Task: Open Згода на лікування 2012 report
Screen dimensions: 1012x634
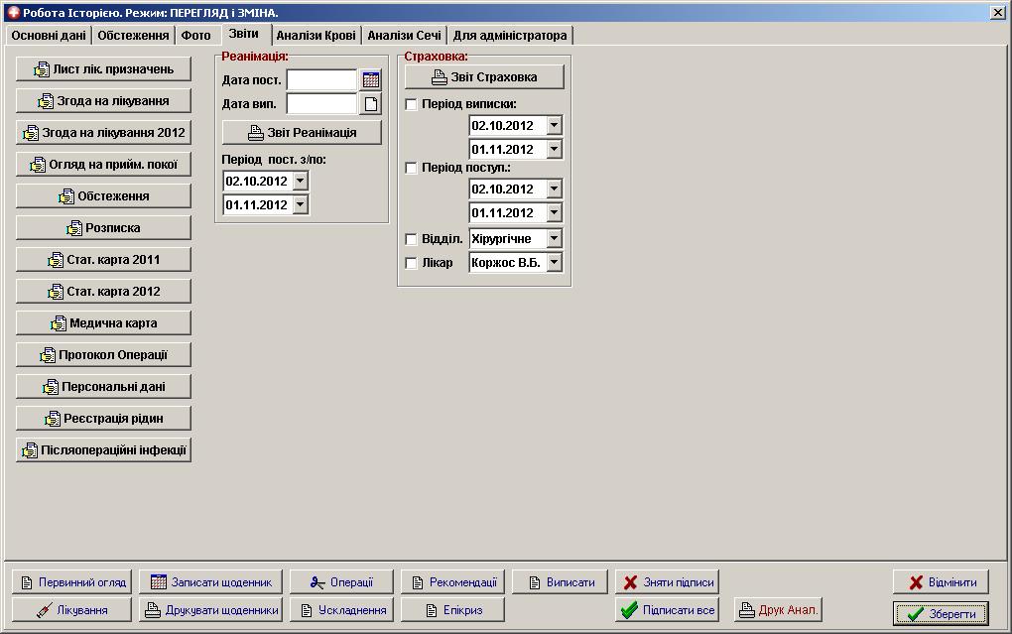Action: point(103,132)
